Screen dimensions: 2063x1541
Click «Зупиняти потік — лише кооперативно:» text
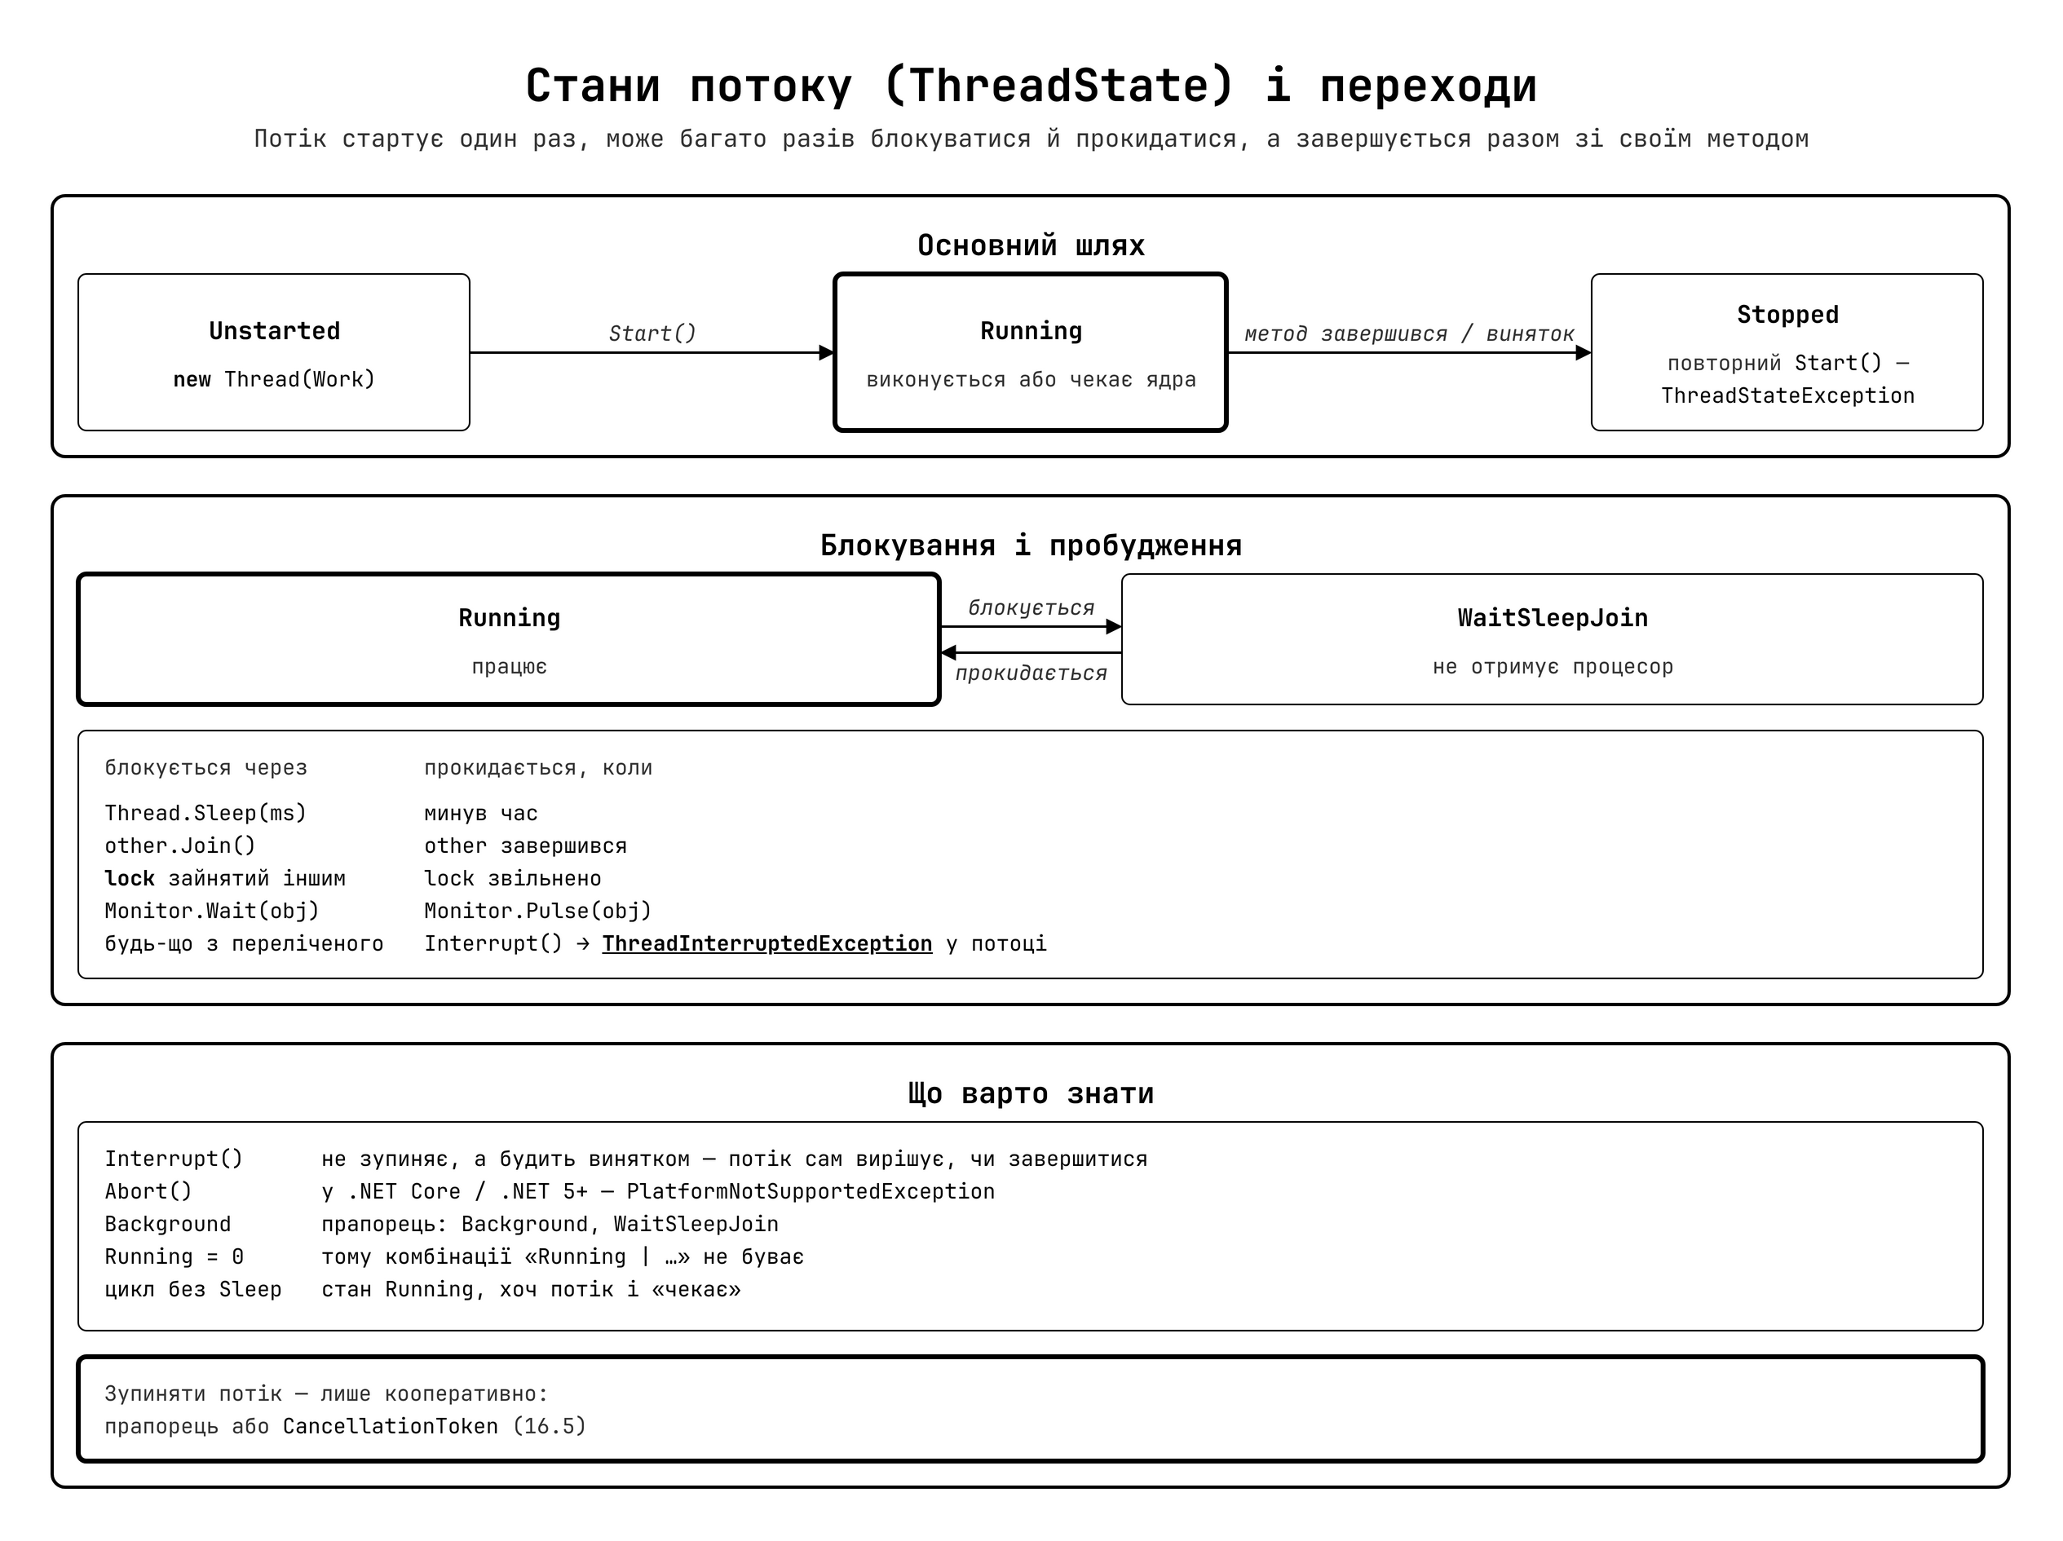pyautogui.click(x=326, y=1393)
